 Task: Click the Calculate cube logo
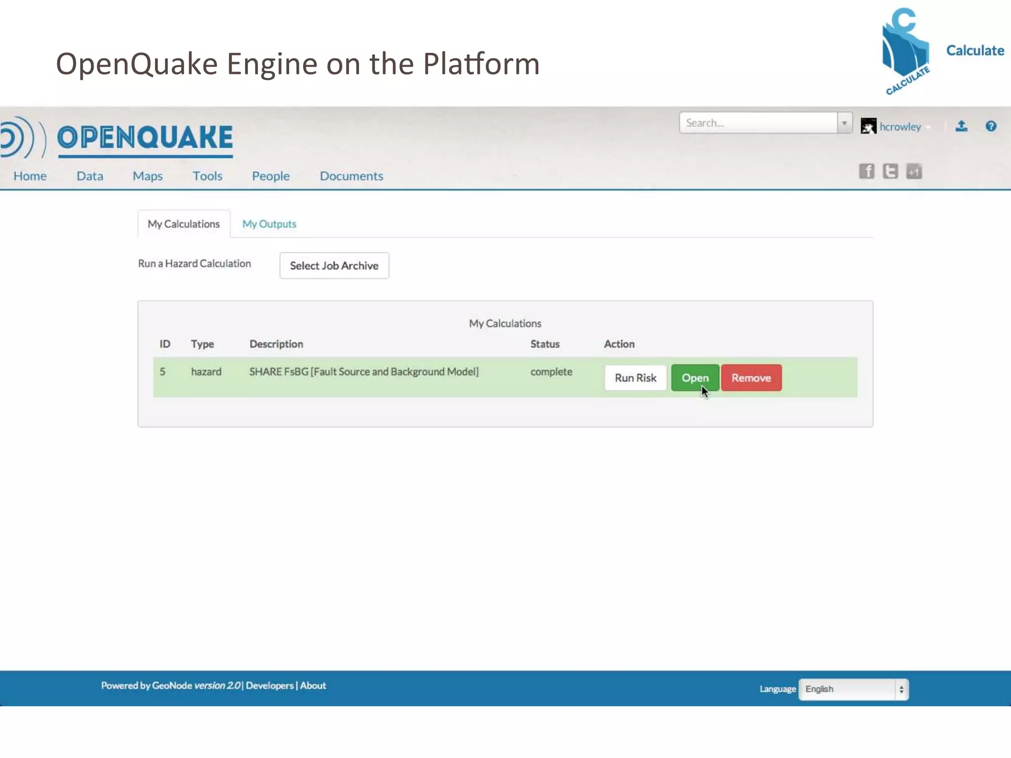906,51
